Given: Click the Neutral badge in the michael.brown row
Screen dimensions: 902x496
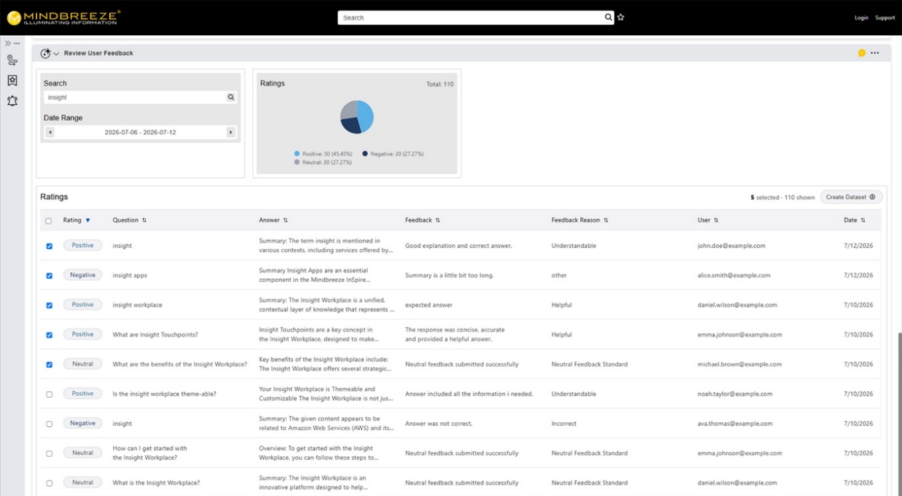Looking at the screenshot, I should point(82,364).
